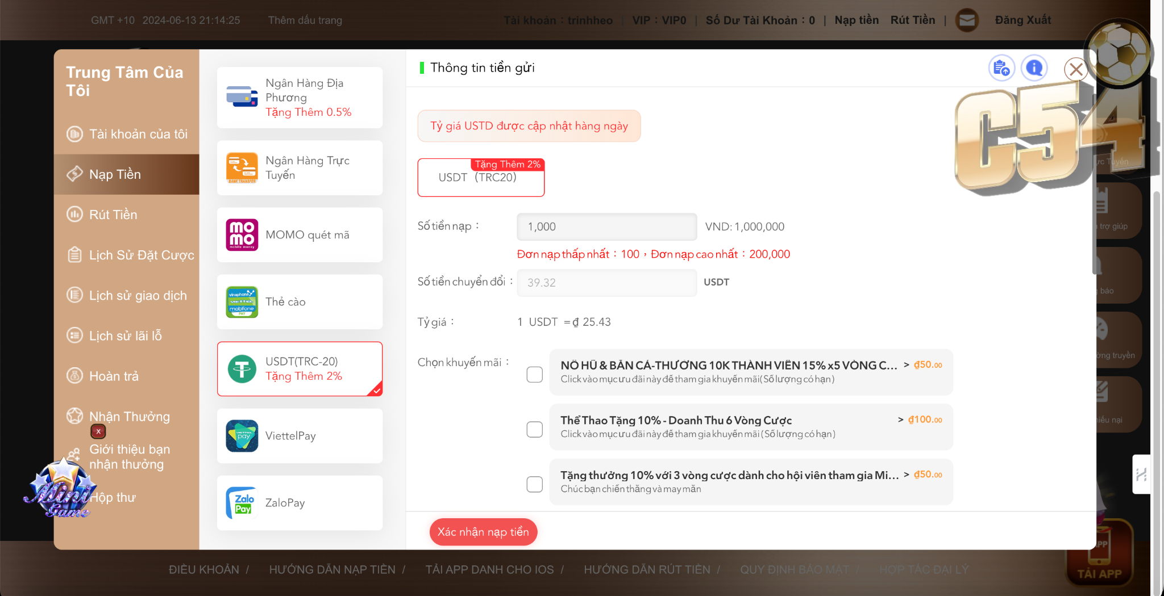Image resolution: width=1164 pixels, height=596 pixels.
Task: Expand Tặng thưởng 10% promotion arrow
Action: 907,475
